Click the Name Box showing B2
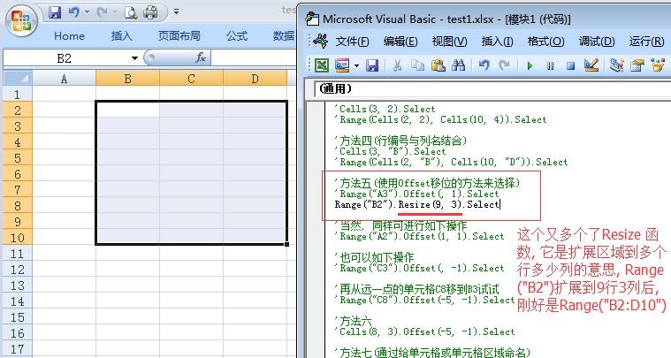This screenshot has height=358, width=671. click(x=65, y=58)
